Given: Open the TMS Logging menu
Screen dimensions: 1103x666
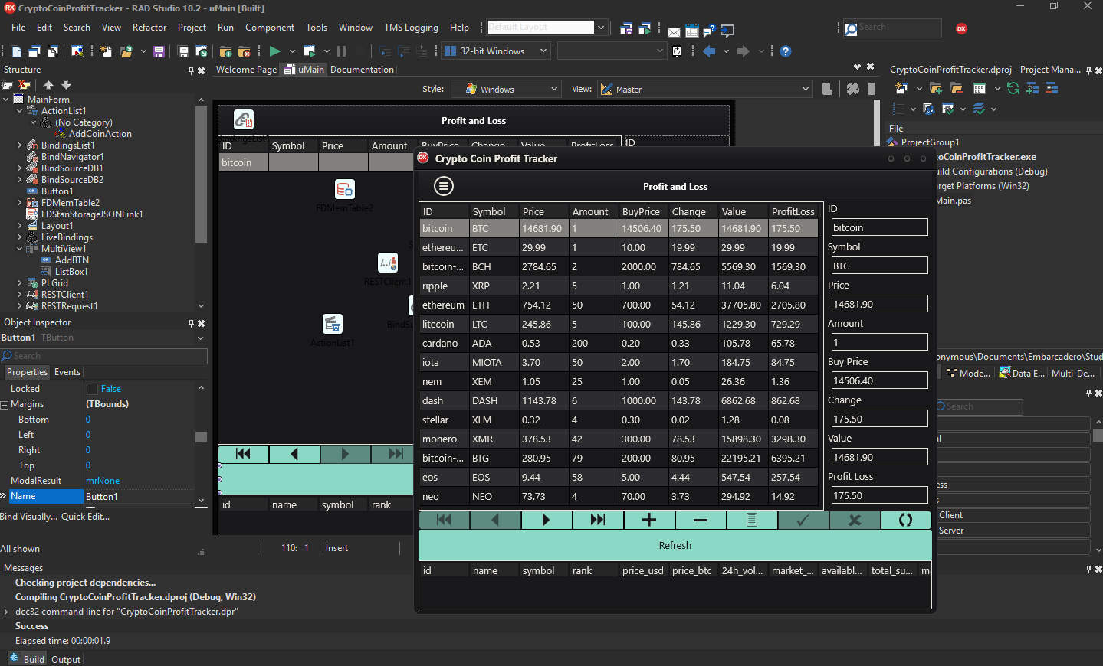Looking at the screenshot, I should tap(411, 28).
